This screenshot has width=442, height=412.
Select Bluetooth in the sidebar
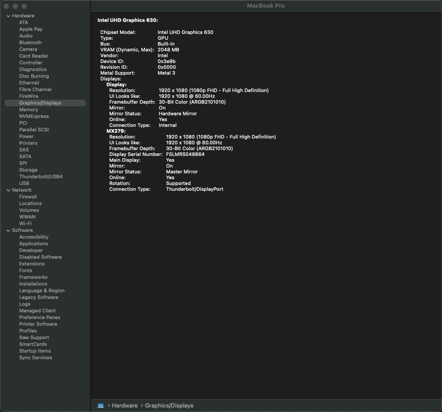click(x=30, y=42)
